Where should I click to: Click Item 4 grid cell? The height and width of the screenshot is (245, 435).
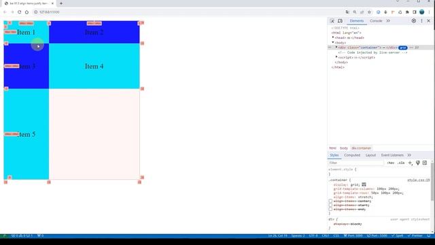pyautogui.click(x=94, y=66)
